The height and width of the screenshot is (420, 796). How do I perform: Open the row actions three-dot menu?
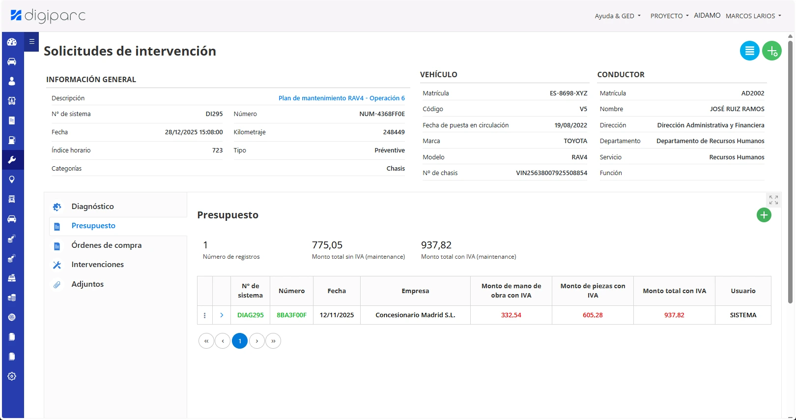205,315
